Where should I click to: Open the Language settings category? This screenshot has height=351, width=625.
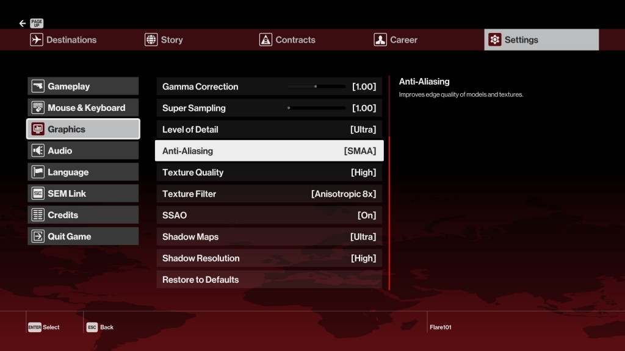tap(83, 172)
